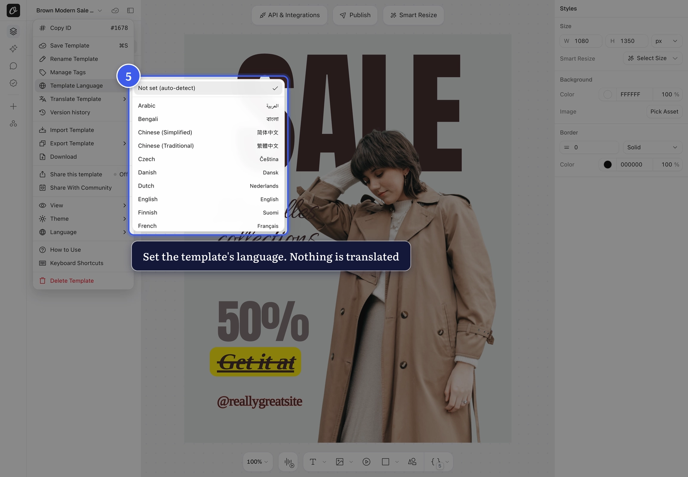Viewport: 688px width, 477px height.
Task: Open the team members icon in sidebar
Action: click(13, 124)
